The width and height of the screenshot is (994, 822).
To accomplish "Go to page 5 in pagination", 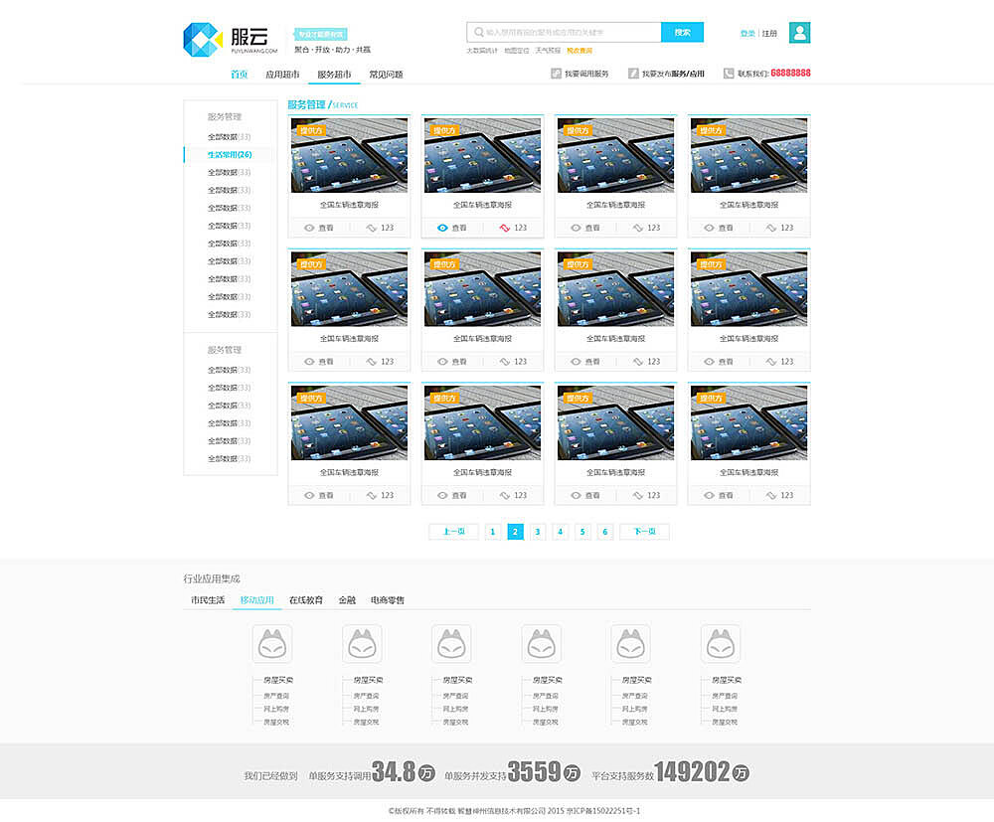I will (582, 532).
